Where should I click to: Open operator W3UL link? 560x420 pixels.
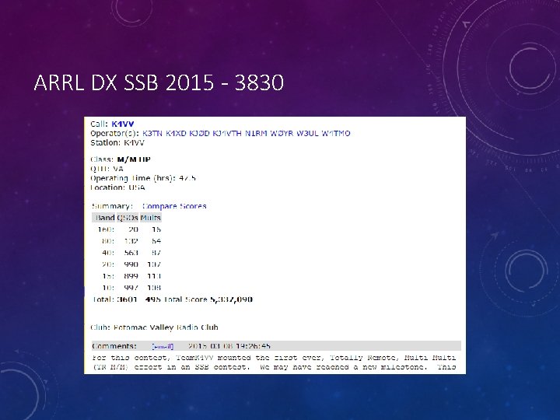coord(307,133)
